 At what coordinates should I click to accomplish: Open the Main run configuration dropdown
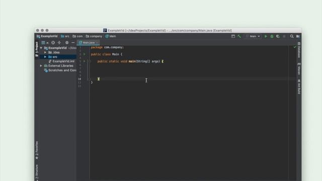(x=253, y=36)
